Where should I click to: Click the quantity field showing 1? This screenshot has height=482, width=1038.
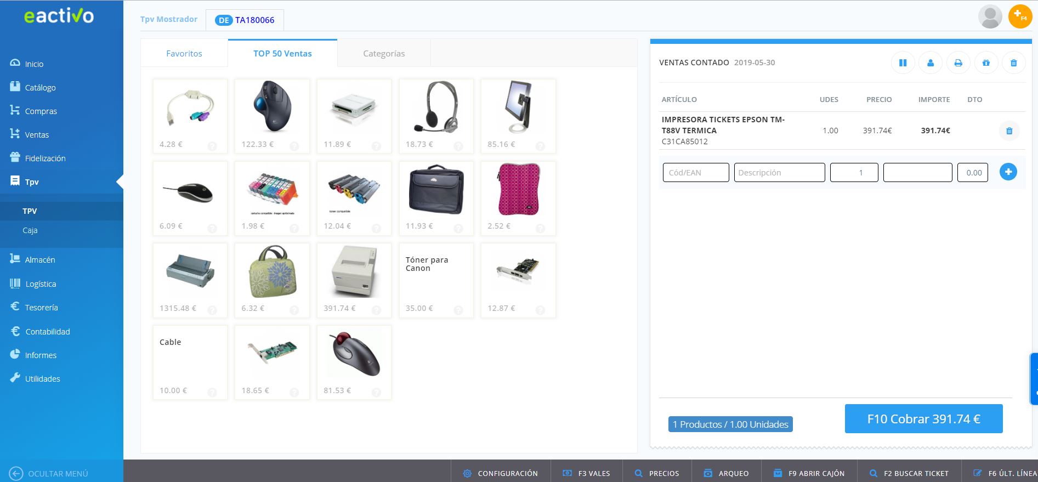tap(854, 172)
